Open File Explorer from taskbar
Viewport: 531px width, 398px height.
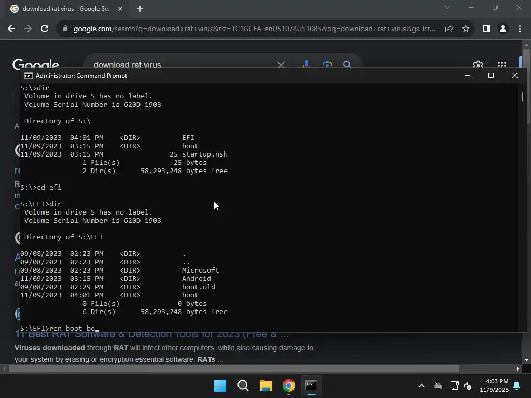point(266,386)
